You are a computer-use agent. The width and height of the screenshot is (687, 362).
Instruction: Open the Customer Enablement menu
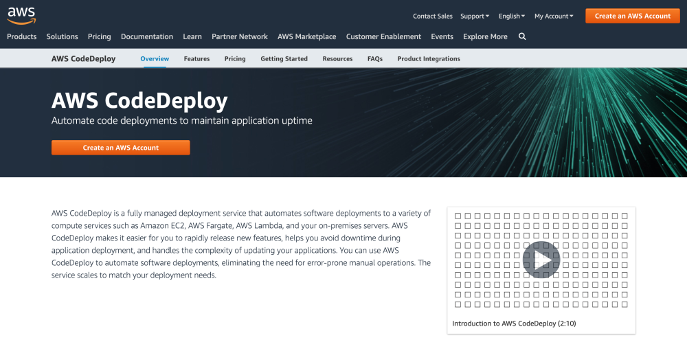(383, 37)
